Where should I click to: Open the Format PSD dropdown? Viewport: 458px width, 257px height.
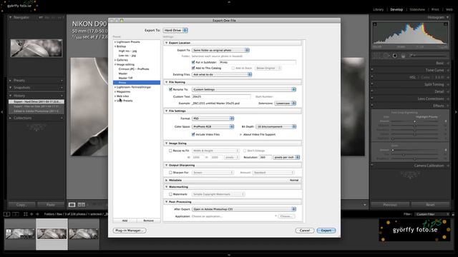[x=213, y=119]
